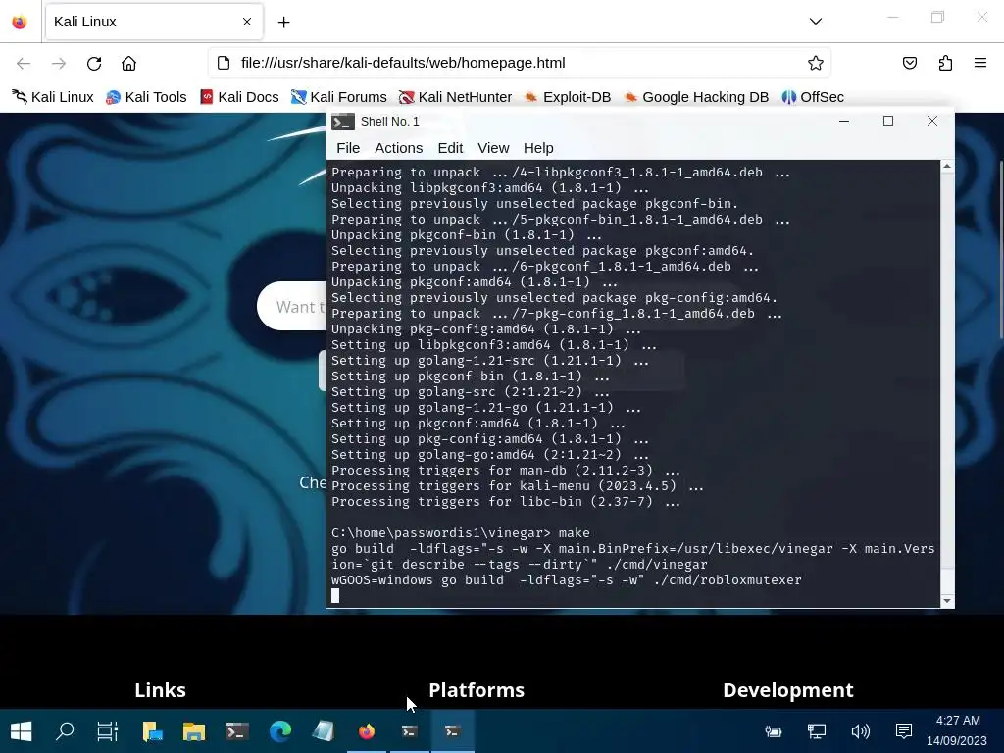This screenshot has height=753, width=1004.
Task: Go to Firefox home page icon
Action: (x=128, y=63)
